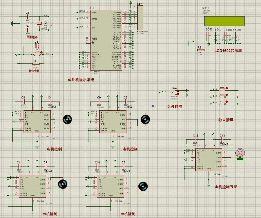Image resolution: width=261 pixels, height=218 pixels.
Task: Select the STC89C52 microcontroller U1 body
Action: tap(106, 40)
